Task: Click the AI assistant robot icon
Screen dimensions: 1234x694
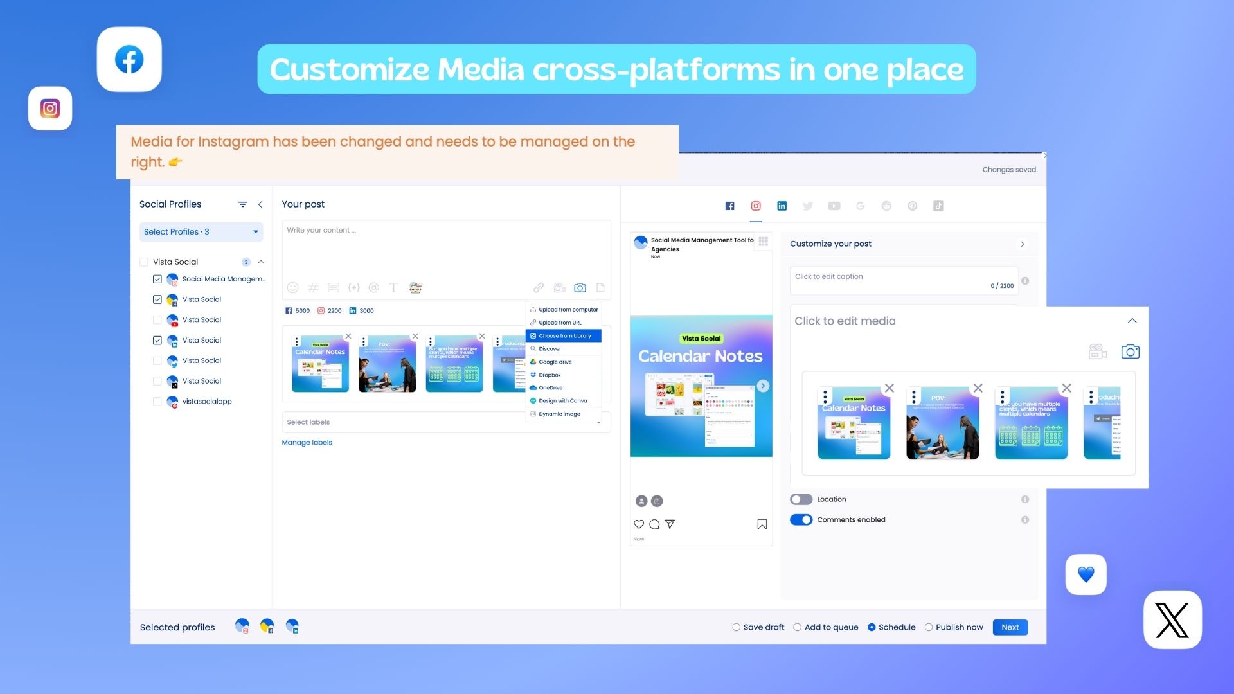Action: 416,287
